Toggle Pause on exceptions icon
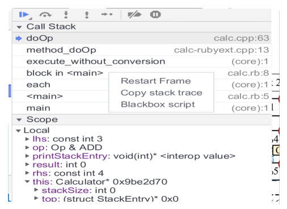The height and width of the screenshot is (209, 287). [155, 15]
